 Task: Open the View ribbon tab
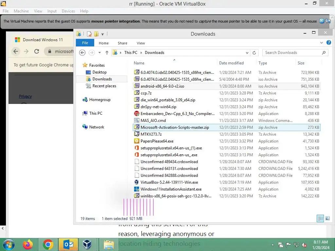pos(141,43)
